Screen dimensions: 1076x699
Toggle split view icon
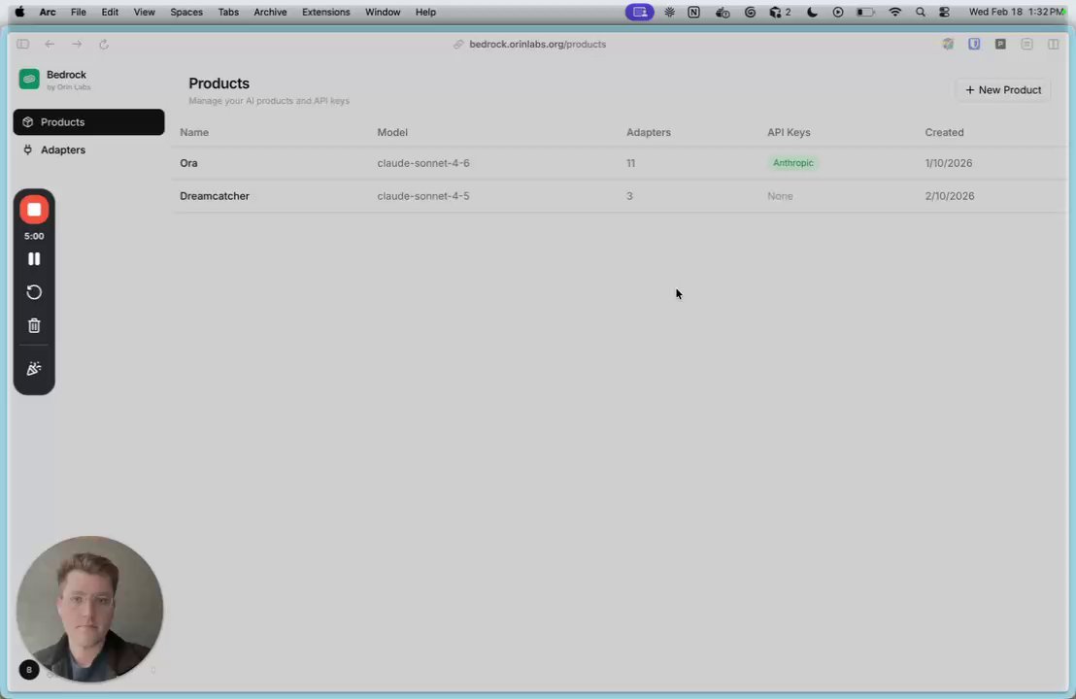(1054, 44)
